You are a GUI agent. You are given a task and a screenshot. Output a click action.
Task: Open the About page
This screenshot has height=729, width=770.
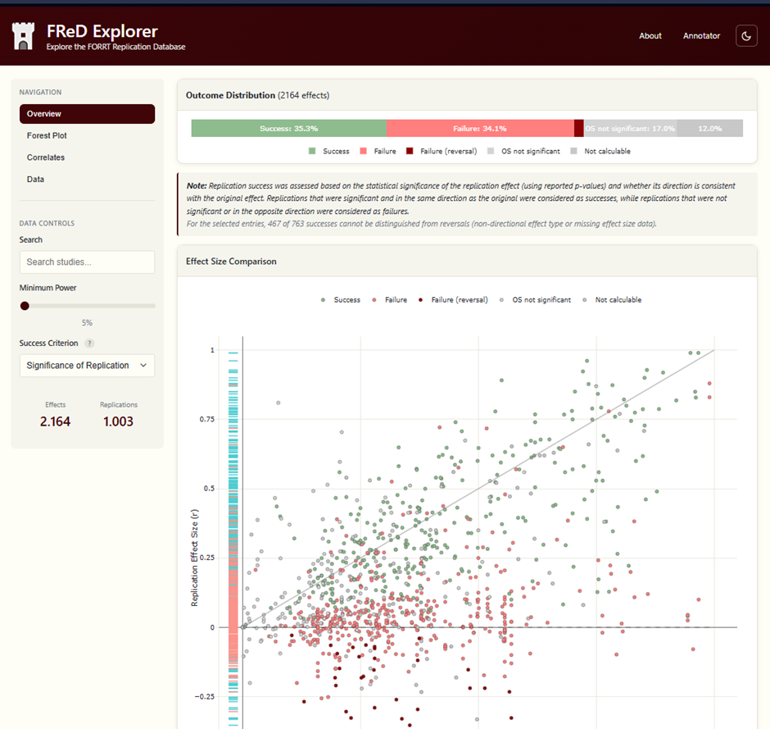[650, 36]
